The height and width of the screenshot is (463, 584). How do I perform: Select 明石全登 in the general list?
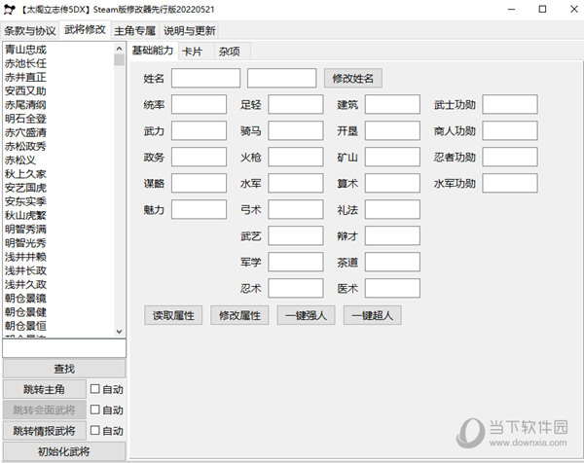point(25,119)
